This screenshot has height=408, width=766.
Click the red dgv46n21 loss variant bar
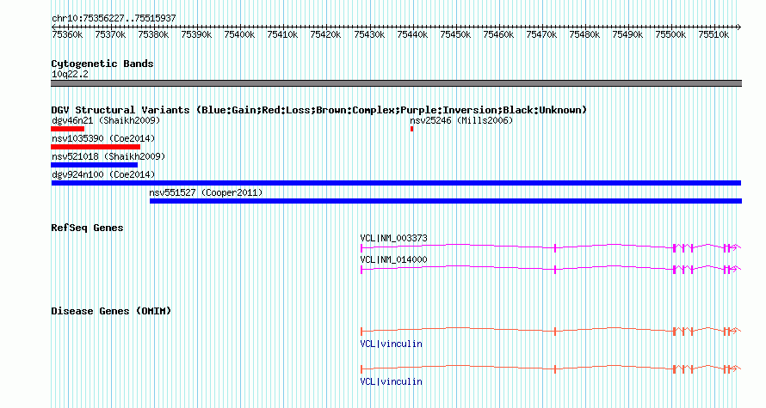[x=67, y=129]
